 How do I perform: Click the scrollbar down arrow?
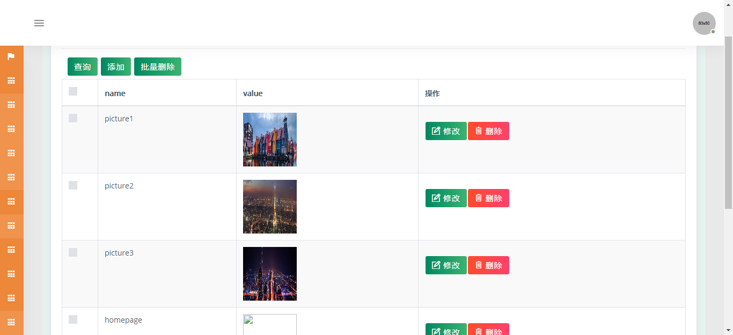(x=728, y=330)
